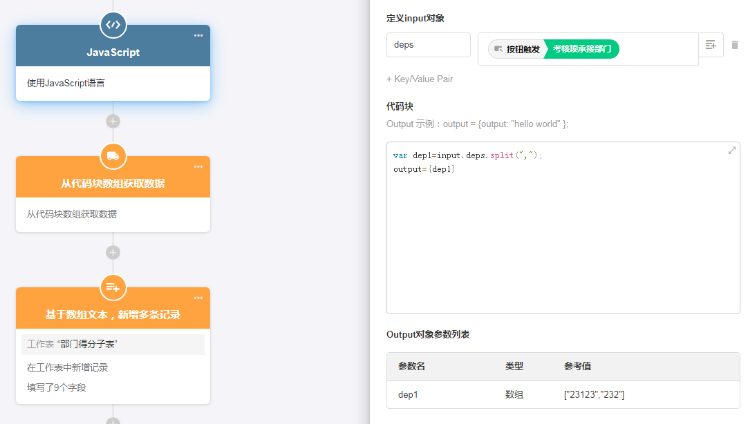Image resolution: width=748 pixels, height=424 pixels.
Task: Click the truck icon on the data fetch node
Action: pyautogui.click(x=113, y=156)
